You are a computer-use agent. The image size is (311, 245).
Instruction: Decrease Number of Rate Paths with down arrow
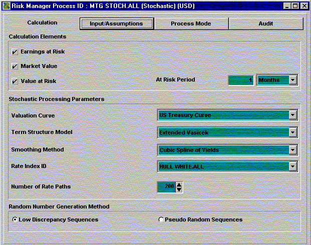(179, 190)
